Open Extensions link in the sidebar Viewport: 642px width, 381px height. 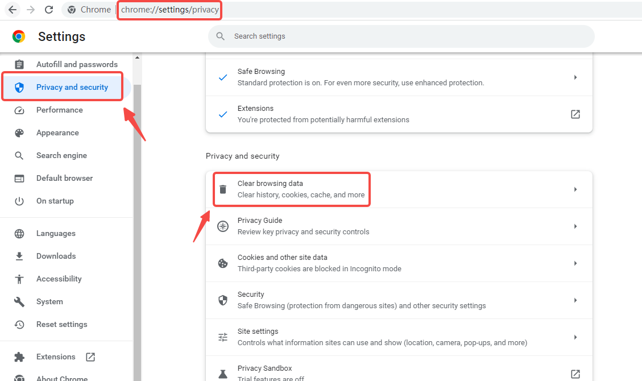[x=56, y=357]
